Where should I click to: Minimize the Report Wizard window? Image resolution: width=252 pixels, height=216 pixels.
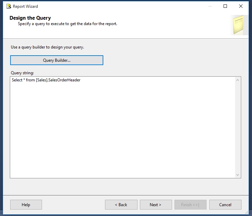coord(210,6)
